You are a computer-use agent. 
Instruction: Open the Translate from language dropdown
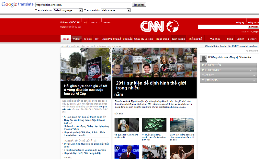(x=68, y=10)
